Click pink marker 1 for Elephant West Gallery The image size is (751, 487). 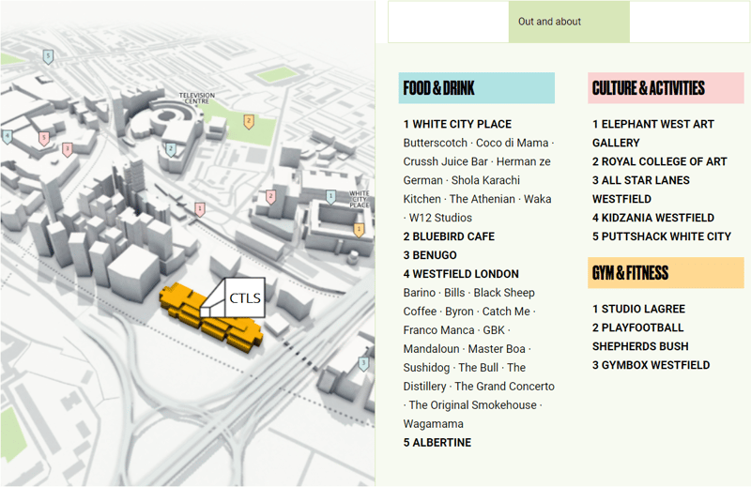click(x=200, y=209)
